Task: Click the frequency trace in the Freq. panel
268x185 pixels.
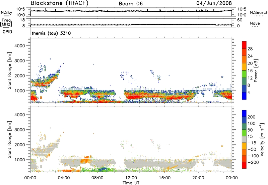Action: tap(131, 25)
